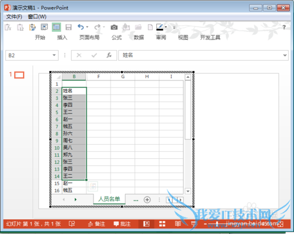This screenshot has height=234, width=294.
Task: Click cell containing 周七
Action: 74,141
